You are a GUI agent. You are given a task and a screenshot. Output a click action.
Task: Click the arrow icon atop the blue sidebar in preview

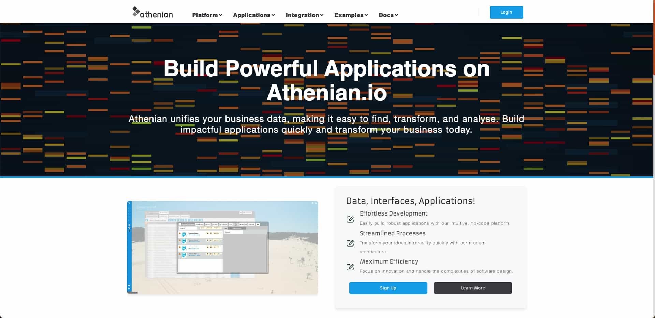[x=129, y=203]
